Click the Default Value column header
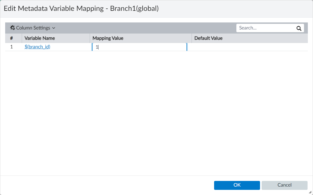The height and width of the screenshot is (195, 313). click(208, 38)
